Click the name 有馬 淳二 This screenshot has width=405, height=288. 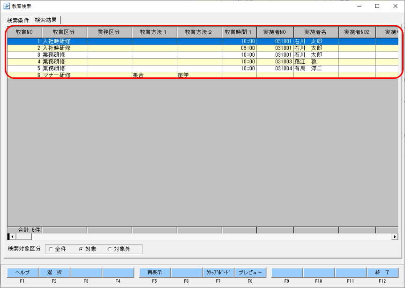pyautogui.click(x=308, y=68)
